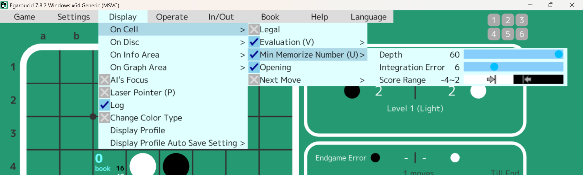Viewport: 583px width, 175px height.
Task: Select number button 2
Action: (x=508, y=20)
